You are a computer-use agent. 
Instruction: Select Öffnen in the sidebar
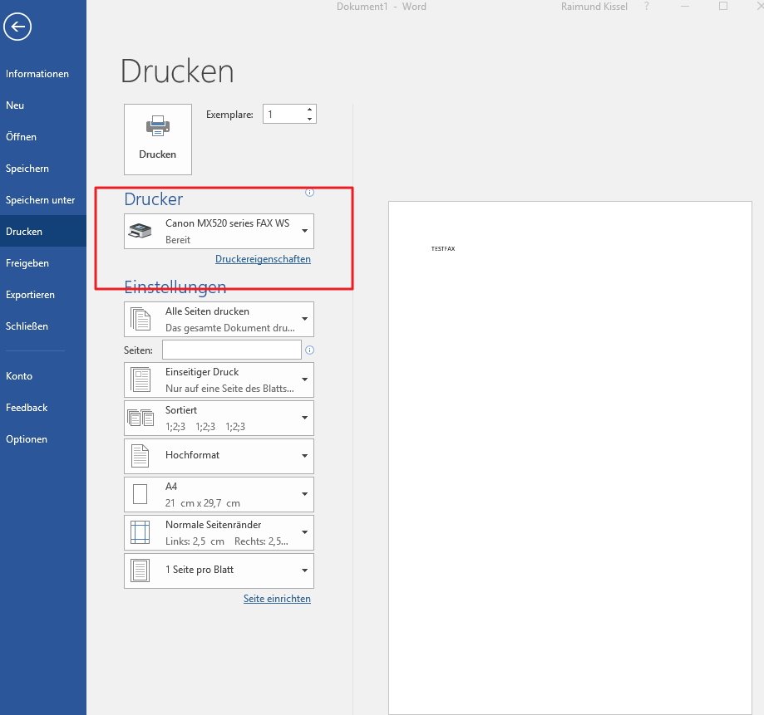point(43,137)
